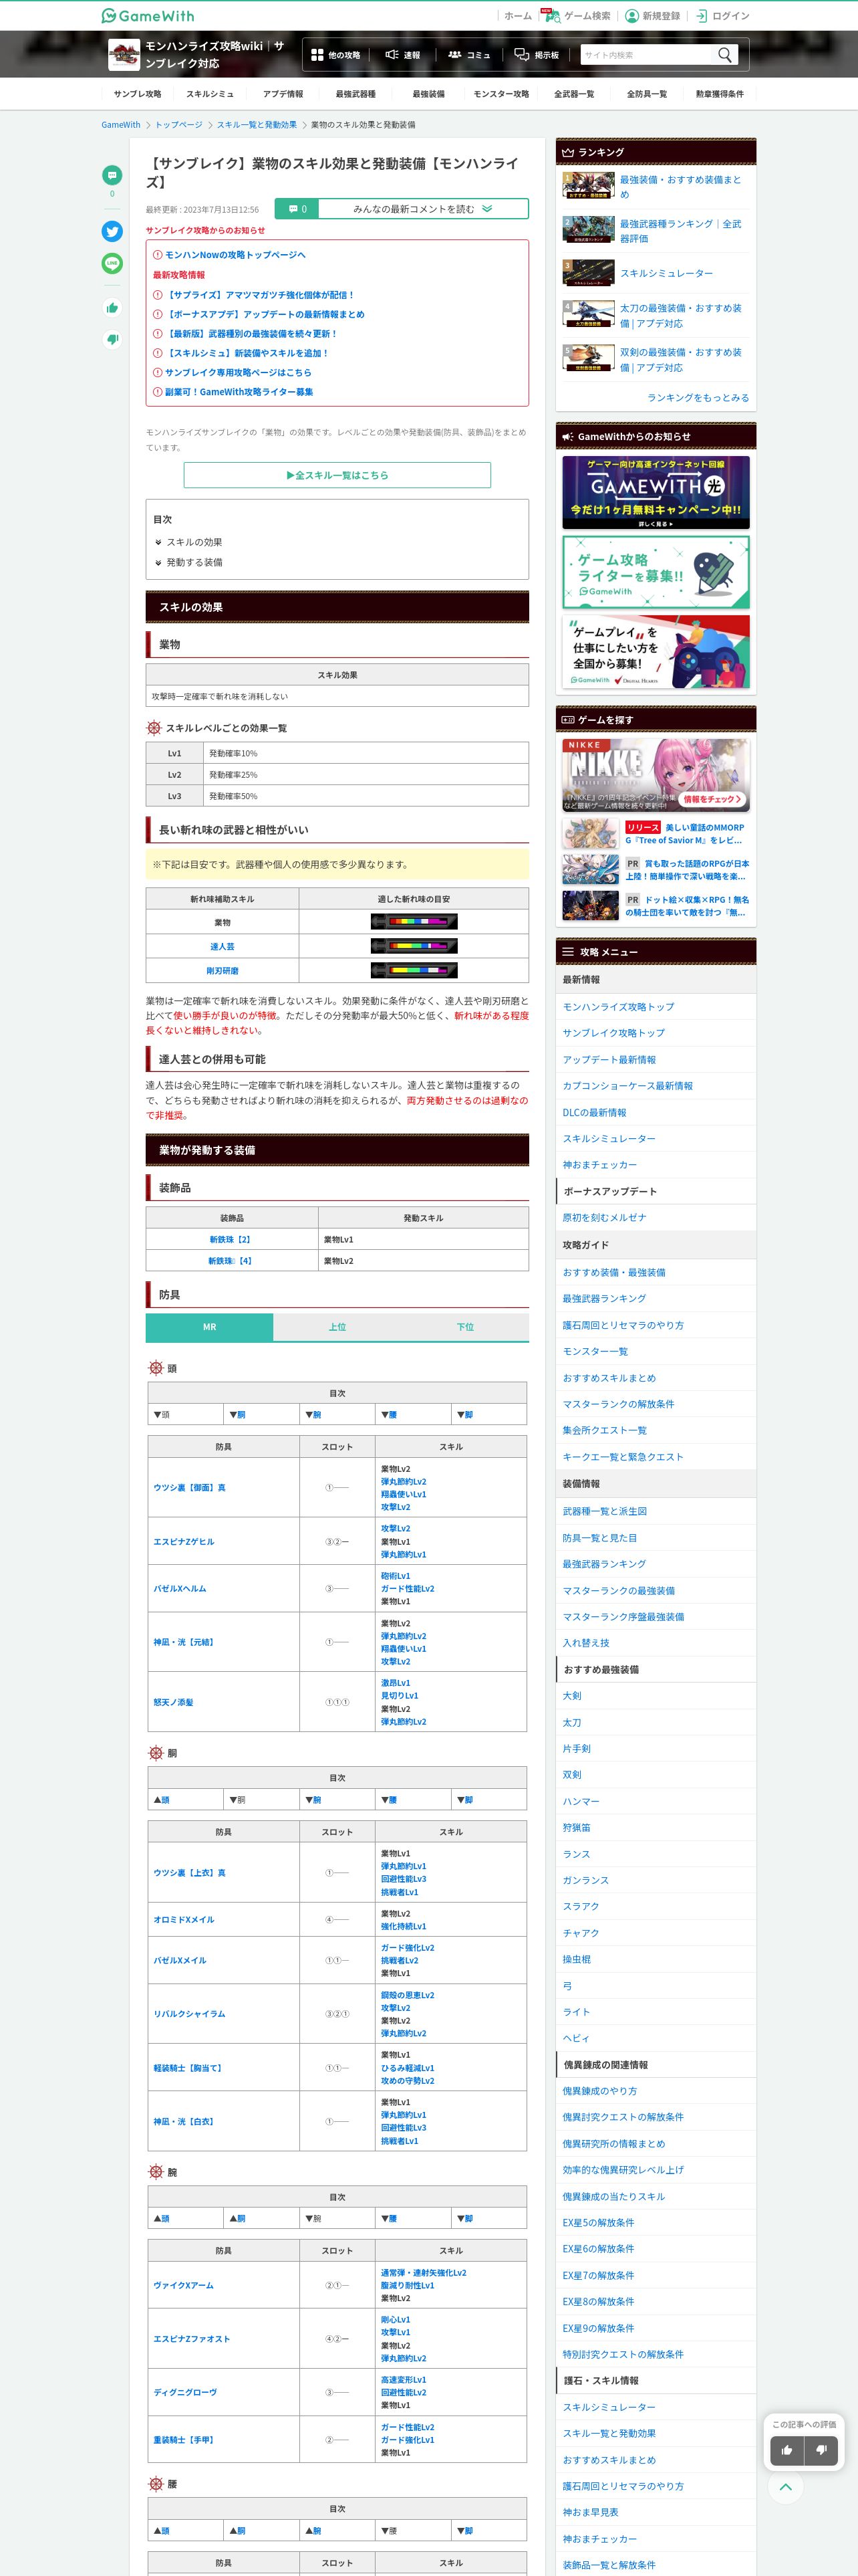Viewport: 858px width, 2576px height.
Task: Click the comment bubble icon in the side share bar
Action: click(112, 175)
